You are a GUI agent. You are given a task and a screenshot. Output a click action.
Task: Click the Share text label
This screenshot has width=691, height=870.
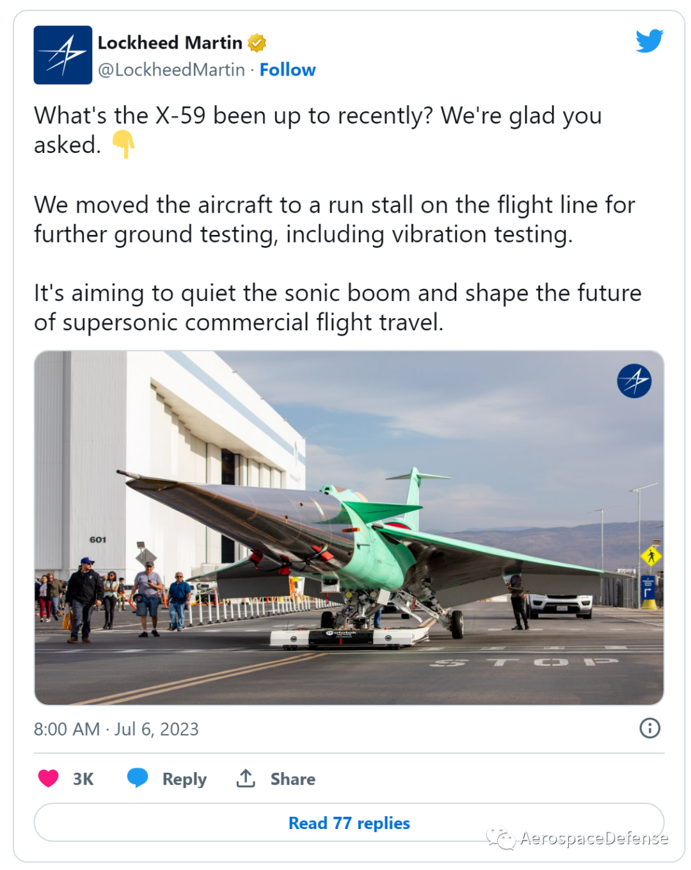click(x=292, y=779)
